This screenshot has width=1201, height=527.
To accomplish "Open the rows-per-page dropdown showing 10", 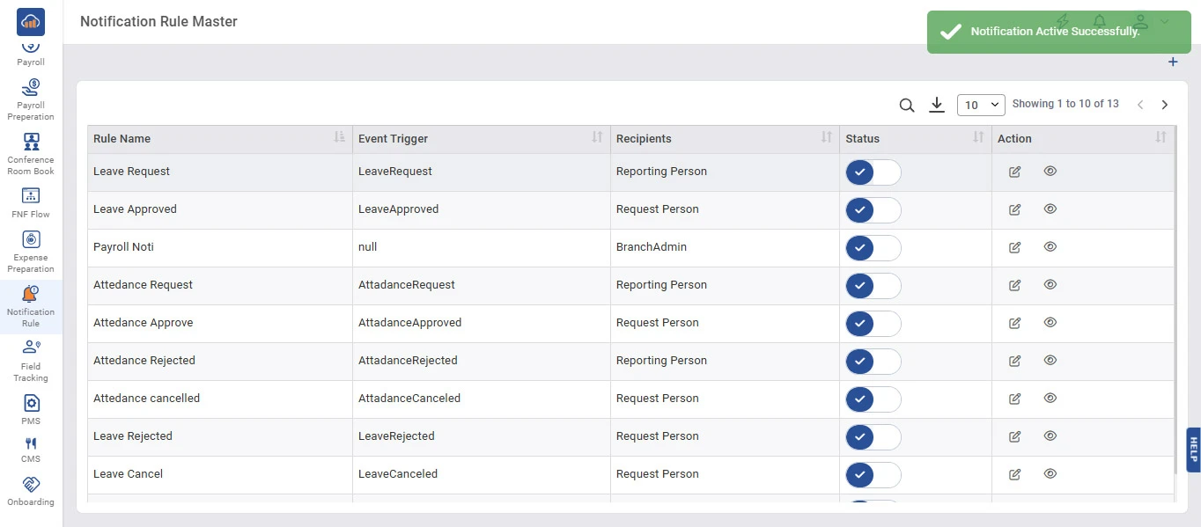I will point(981,105).
